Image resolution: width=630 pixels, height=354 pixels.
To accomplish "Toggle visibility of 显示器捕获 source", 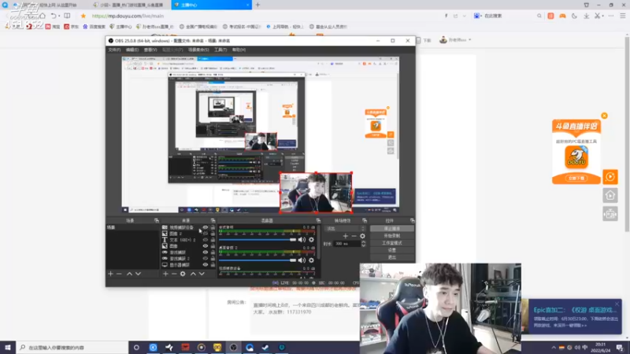I will click(x=206, y=265).
